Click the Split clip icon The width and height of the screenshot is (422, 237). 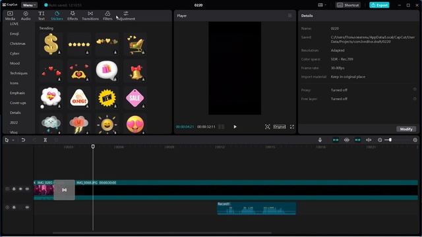(45, 140)
